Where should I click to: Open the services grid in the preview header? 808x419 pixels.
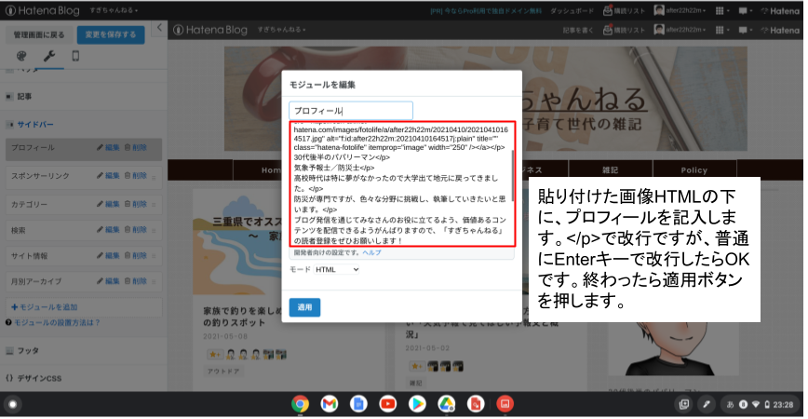pos(721,31)
